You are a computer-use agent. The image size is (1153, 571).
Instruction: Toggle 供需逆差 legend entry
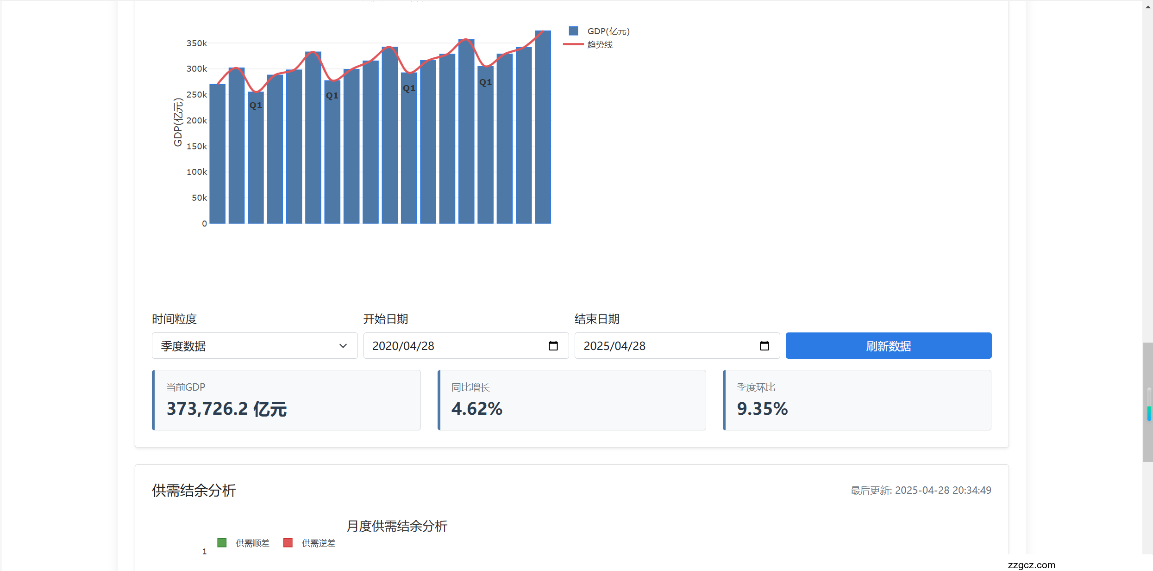pos(318,543)
